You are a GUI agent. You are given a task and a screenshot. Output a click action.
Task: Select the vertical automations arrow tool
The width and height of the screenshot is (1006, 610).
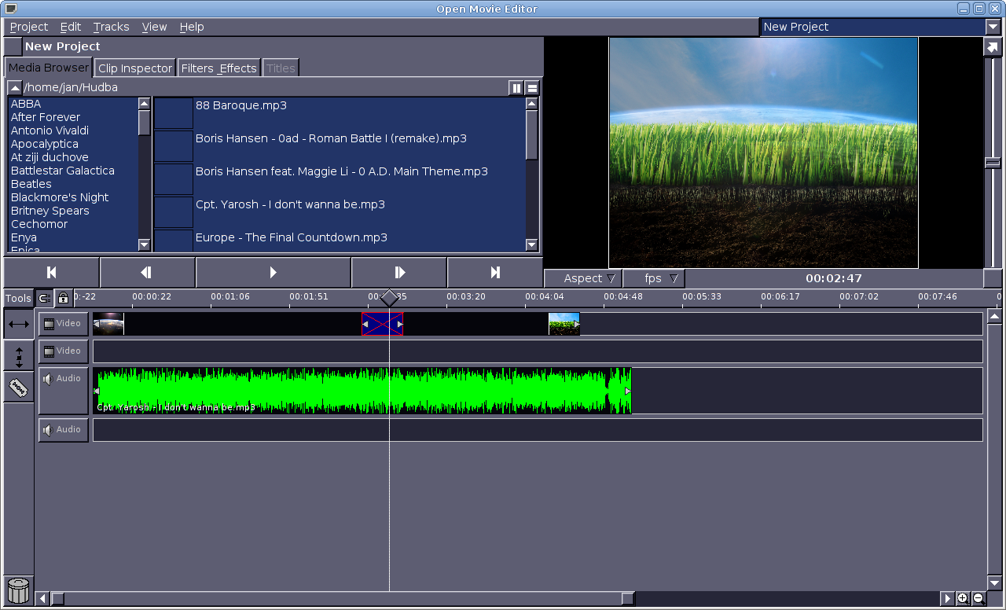pos(19,355)
